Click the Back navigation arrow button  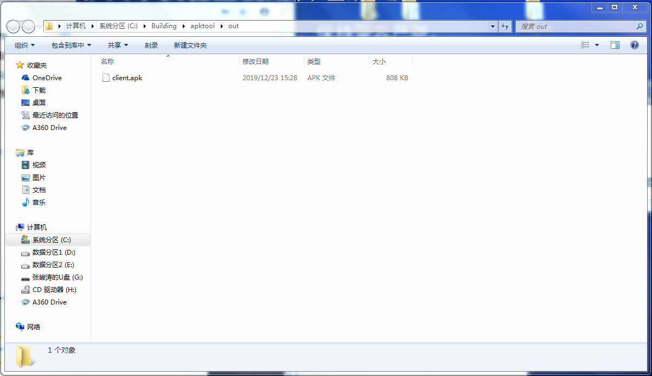13,26
